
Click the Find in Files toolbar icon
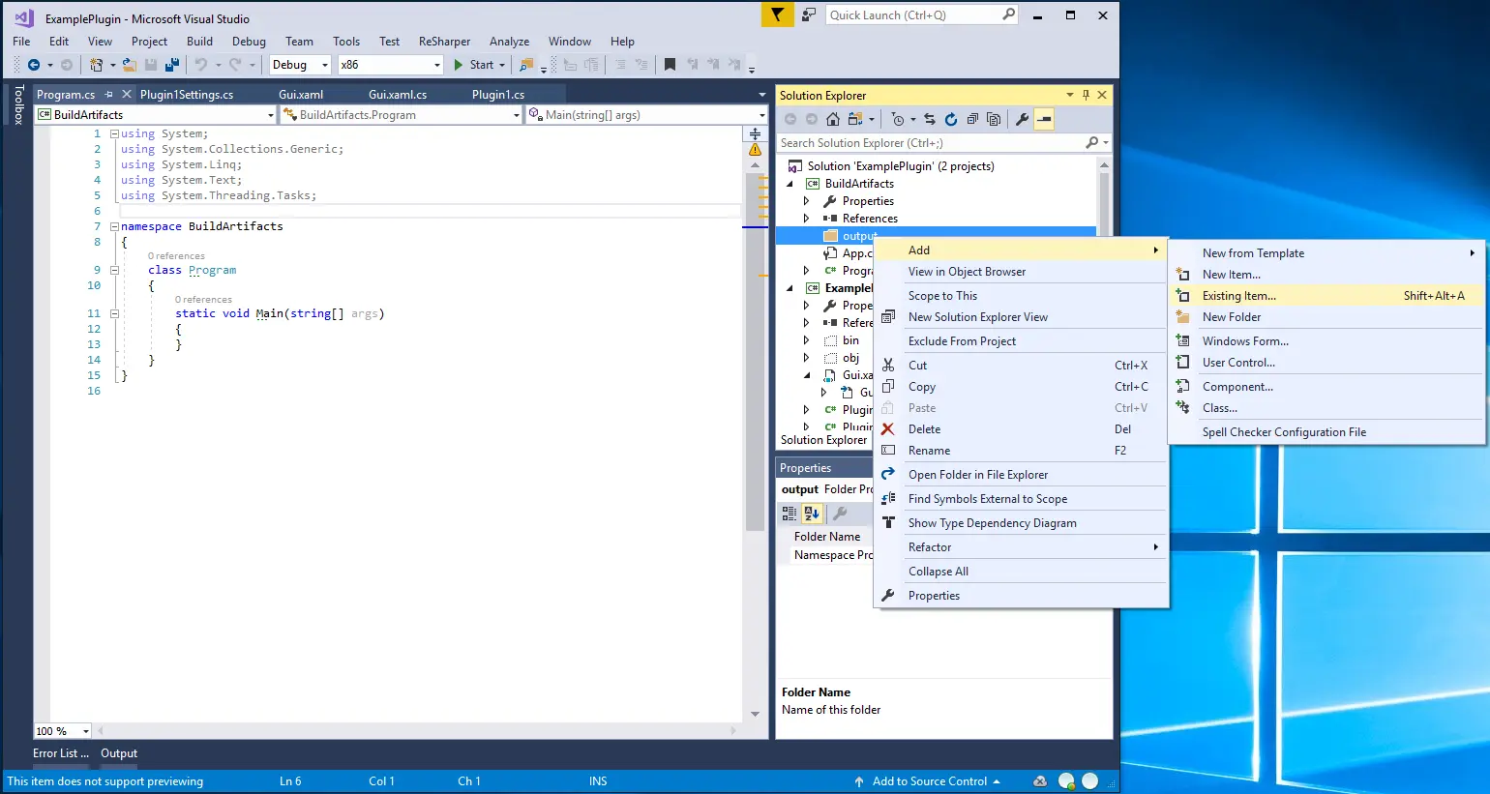(526, 65)
